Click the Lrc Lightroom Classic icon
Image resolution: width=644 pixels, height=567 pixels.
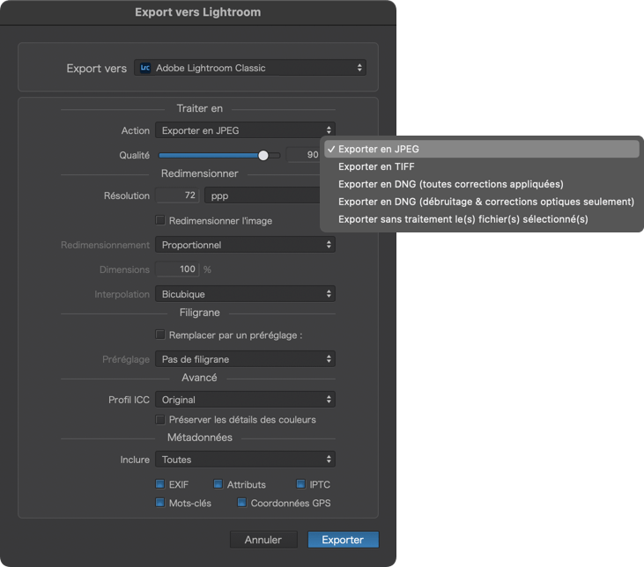[145, 68]
